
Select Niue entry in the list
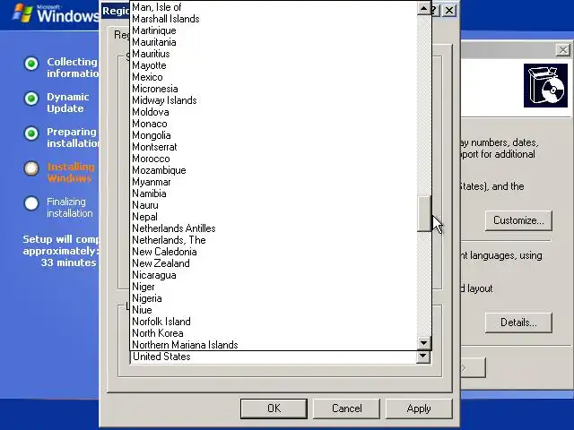[x=274, y=310]
